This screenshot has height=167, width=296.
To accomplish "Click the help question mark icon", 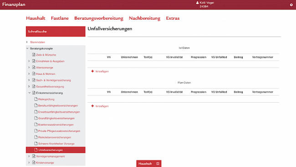I will point(291,5).
